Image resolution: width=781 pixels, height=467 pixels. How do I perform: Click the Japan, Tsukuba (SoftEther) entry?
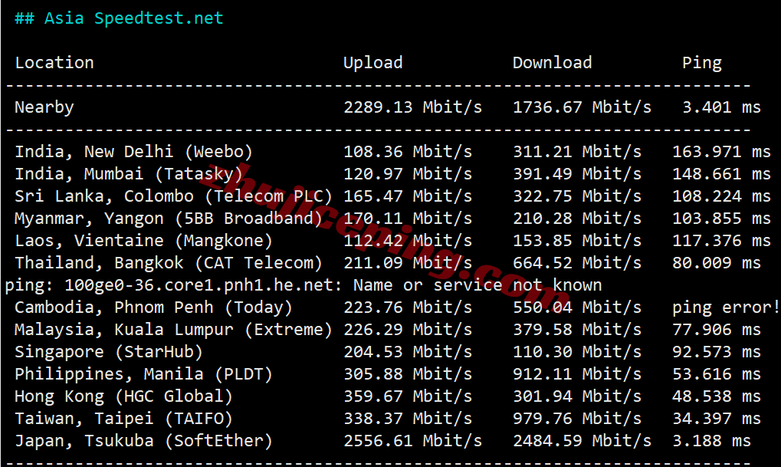[143, 441]
